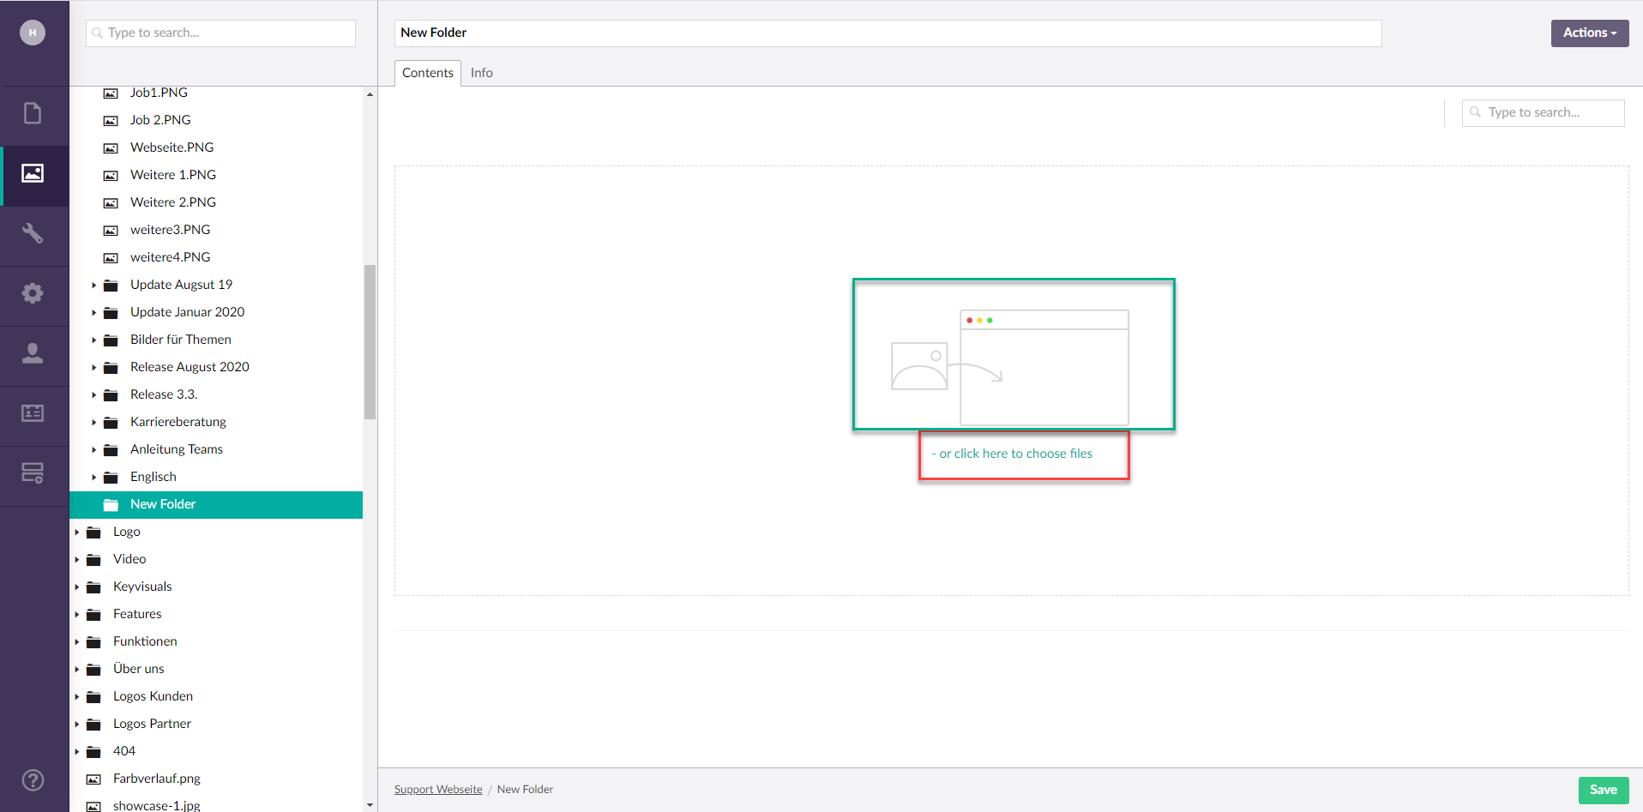Screen dimensions: 1643x812
Task: Click the folder icon of Keyvisuals
Action: tap(93, 587)
